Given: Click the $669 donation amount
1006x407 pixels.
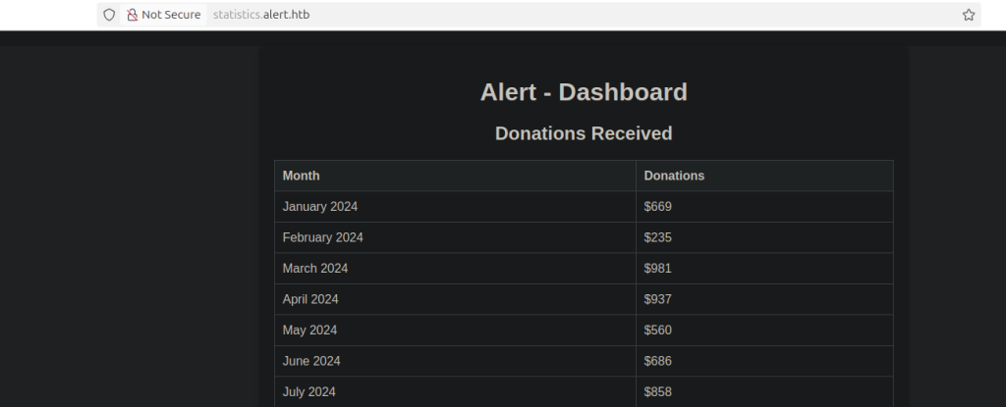Looking at the screenshot, I should pos(658,207).
